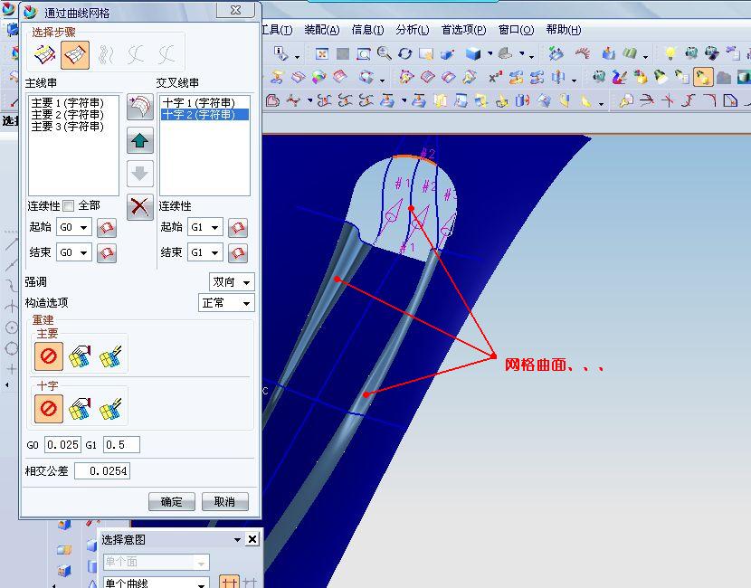Open primary 结束 G0 continuity dropdown
This screenshot has width=751, height=588.
(x=74, y=252)
